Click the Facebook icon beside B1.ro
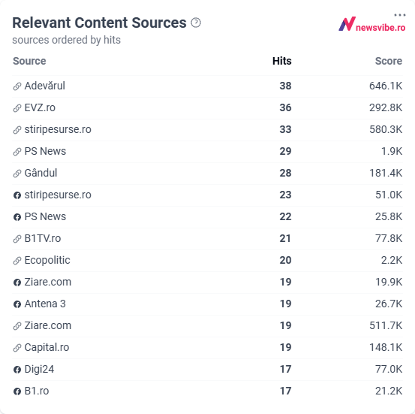415x414 pixels. (17, 391)
